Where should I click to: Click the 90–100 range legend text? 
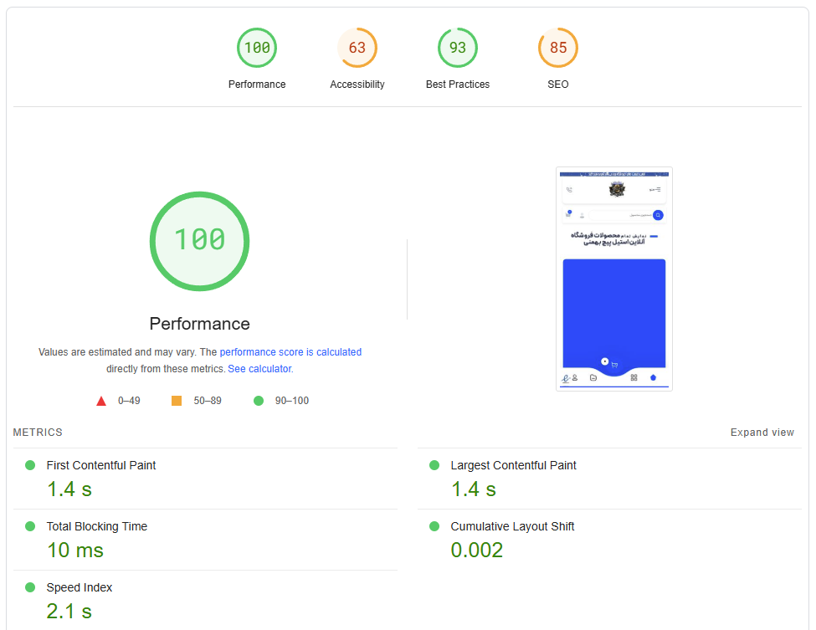click(x=292, y=401)
